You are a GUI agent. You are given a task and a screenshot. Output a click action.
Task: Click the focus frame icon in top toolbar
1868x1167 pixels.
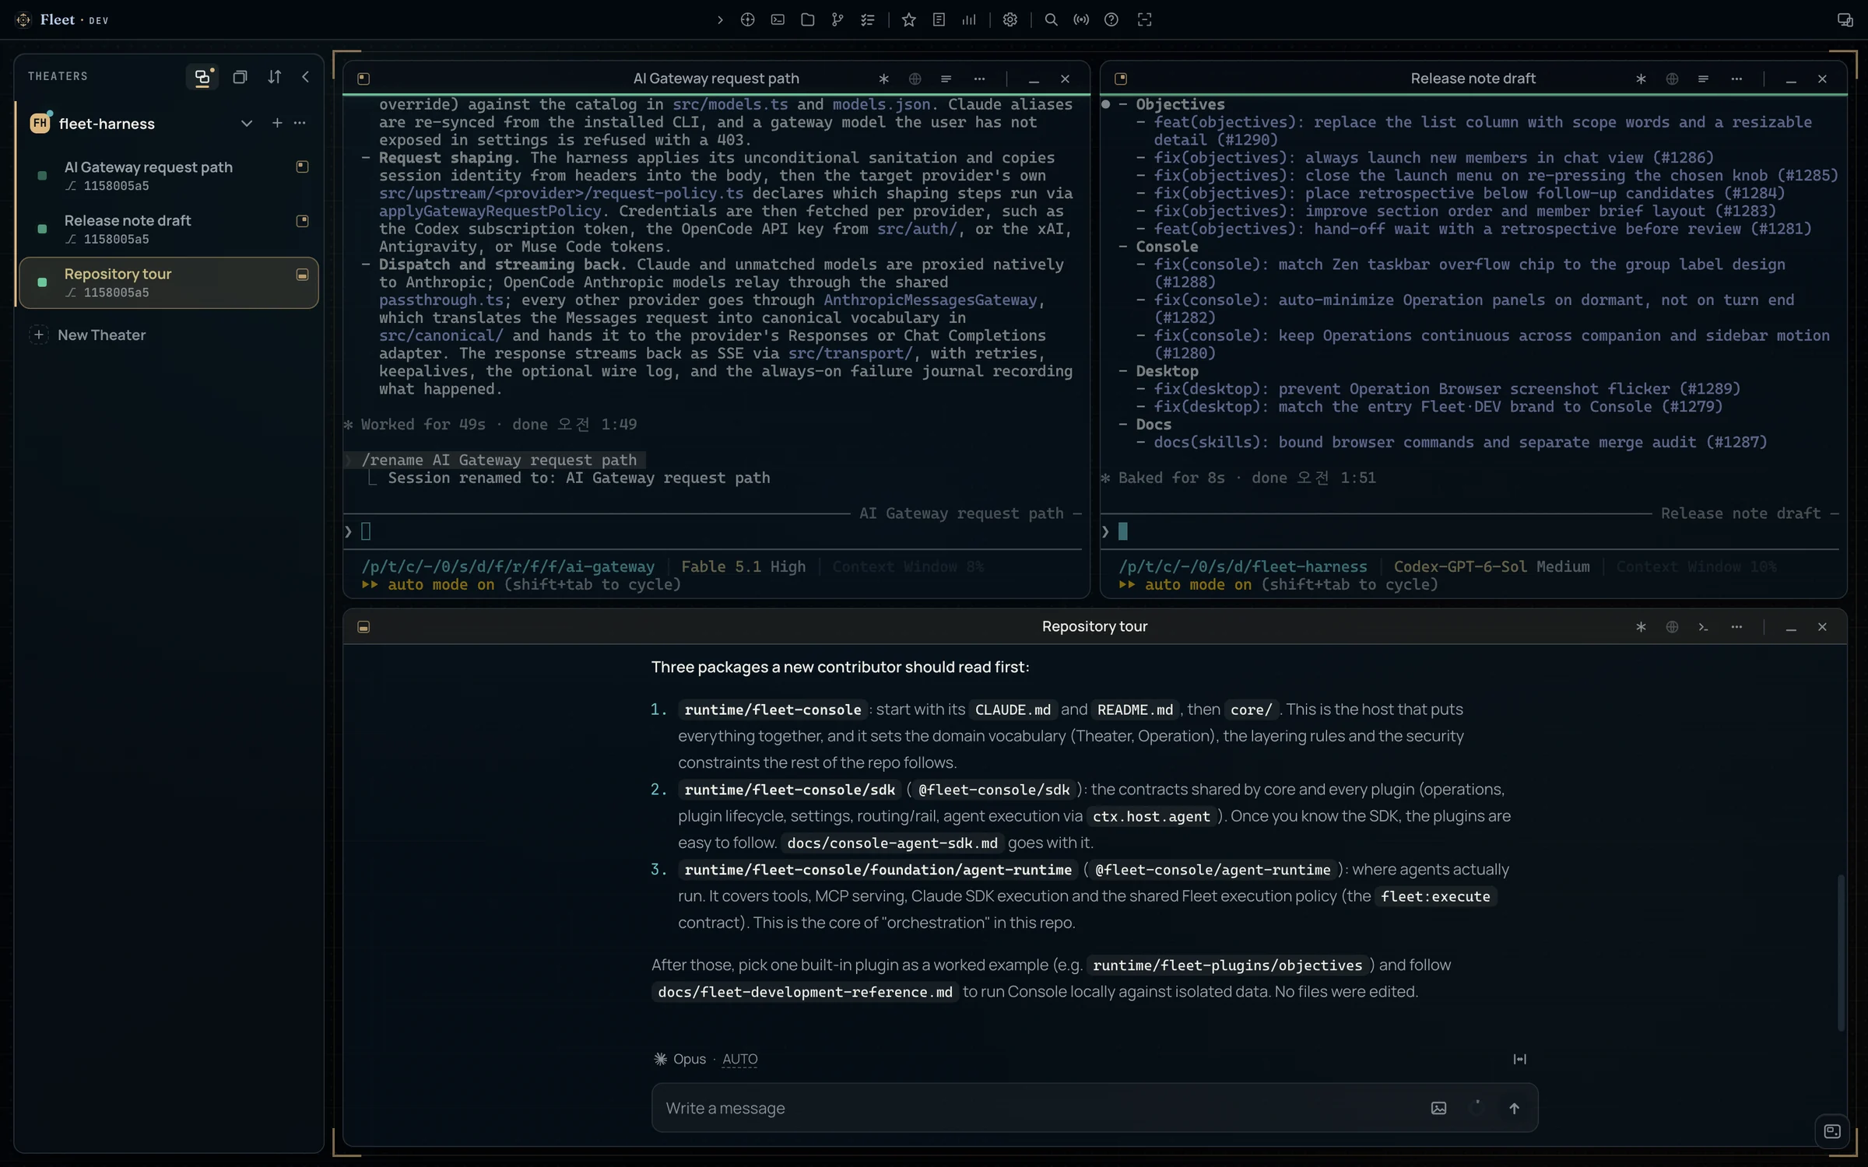(1144, 20)
